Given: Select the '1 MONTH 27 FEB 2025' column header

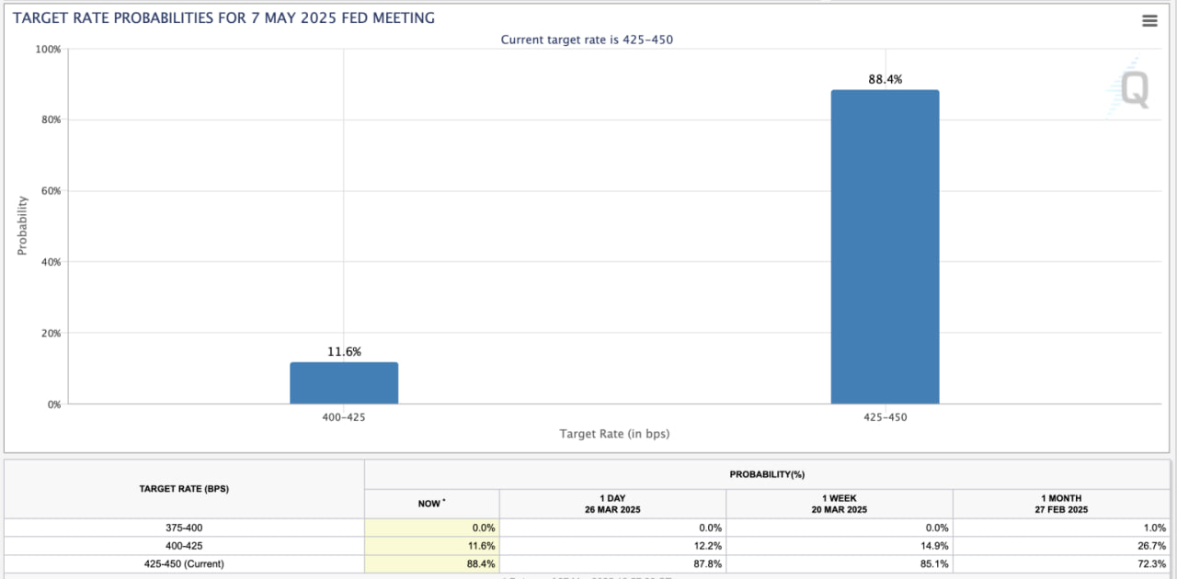Looking at the screenshot, I should (x=1064, y=504).
